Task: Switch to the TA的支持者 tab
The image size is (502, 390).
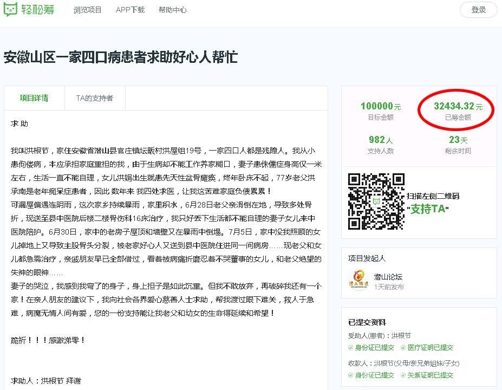Action: (x=94, y=98)
